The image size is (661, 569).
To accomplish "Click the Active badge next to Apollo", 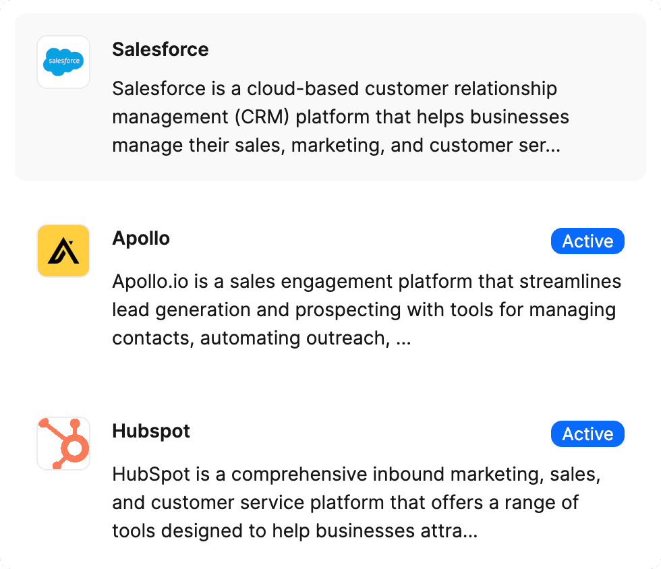I will click(587, 241).
